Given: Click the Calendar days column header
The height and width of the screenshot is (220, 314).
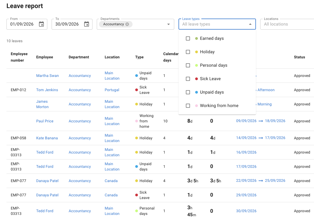Looking at the screenshot, I should point(171,57).
